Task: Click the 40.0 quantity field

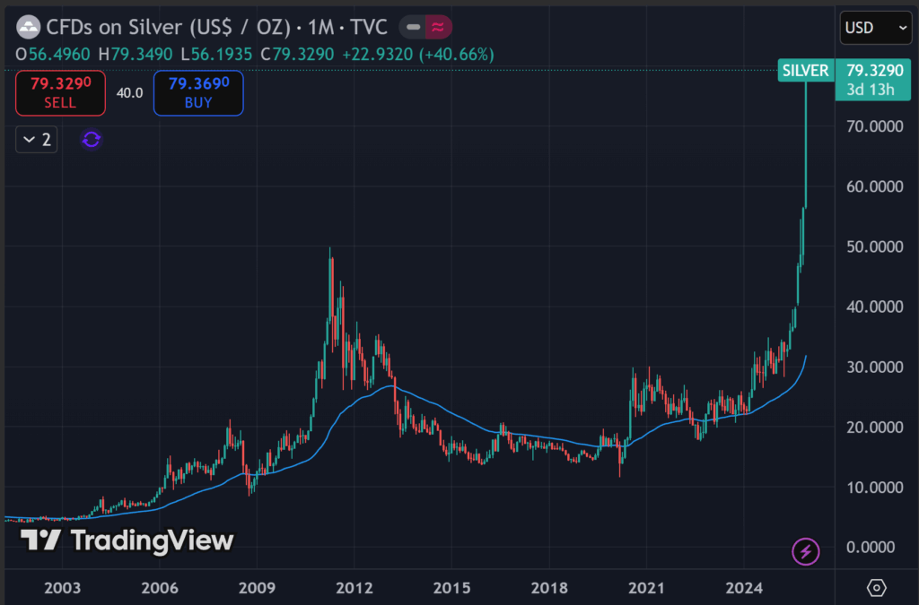Action: click(129, 93)
